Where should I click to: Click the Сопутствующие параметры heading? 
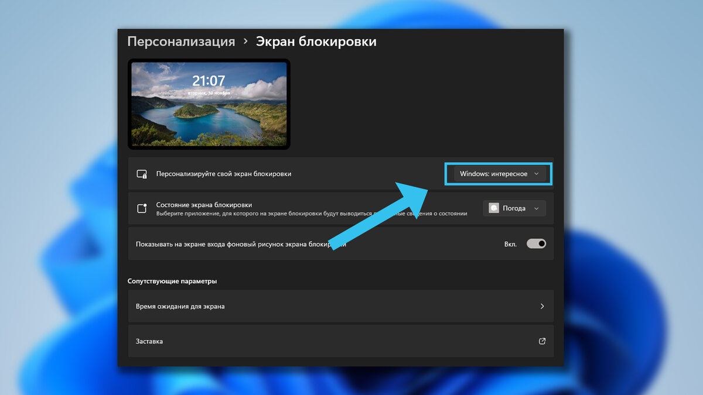[172, 281]
